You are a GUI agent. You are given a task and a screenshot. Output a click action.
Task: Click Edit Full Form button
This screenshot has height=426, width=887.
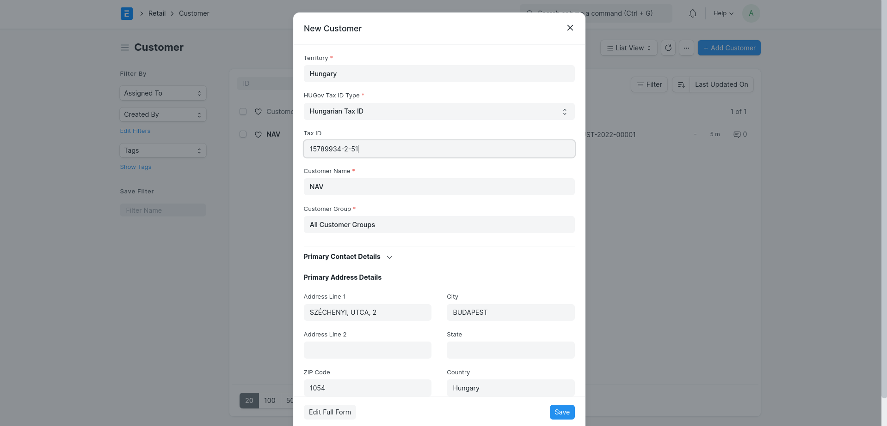[x=330, y=412]
